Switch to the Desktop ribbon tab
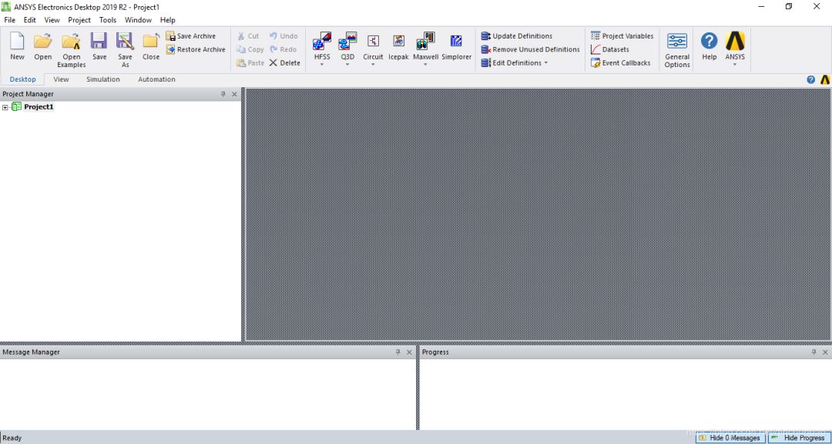This screenshot has height=444, width=832. (22, 79)
